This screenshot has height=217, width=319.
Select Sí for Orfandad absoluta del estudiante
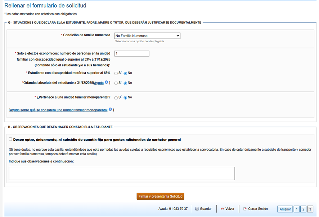[x=116, y=83]
